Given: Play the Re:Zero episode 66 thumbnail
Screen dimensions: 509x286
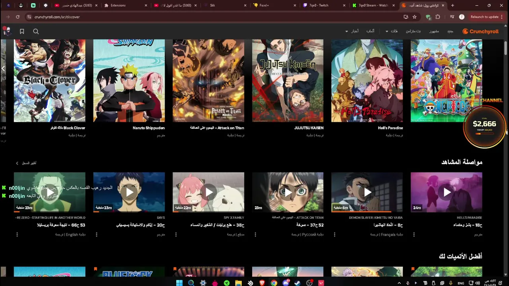Looking at the screenshot, I should (x=50, y=192).
